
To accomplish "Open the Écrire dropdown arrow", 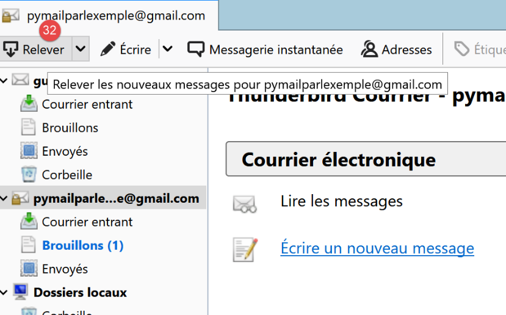I will tap(168, 49).
